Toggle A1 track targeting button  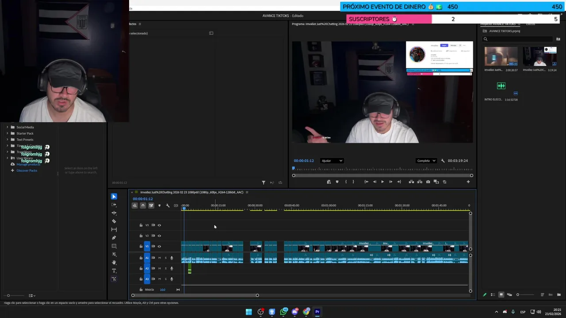tap(147, 258)
